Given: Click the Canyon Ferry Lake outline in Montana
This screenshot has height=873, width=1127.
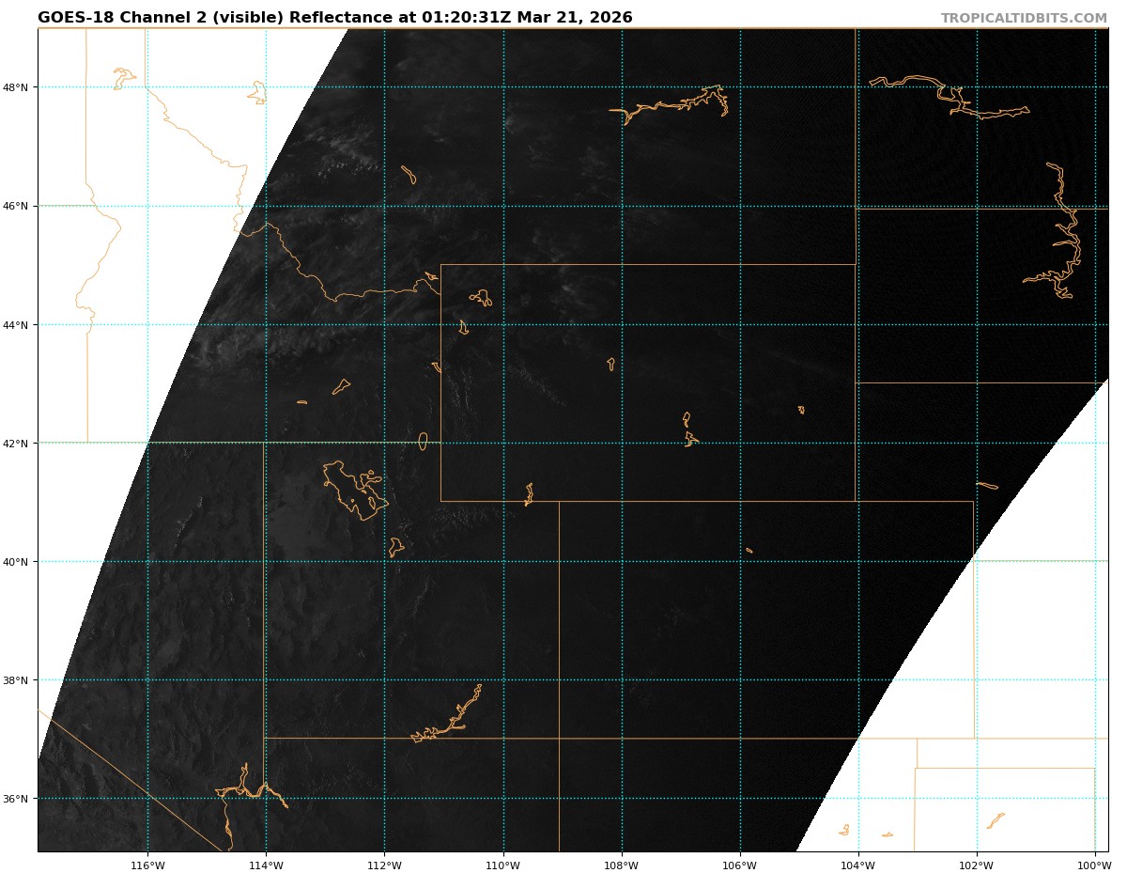Looking at the screenshot, I should coord(409,175).
